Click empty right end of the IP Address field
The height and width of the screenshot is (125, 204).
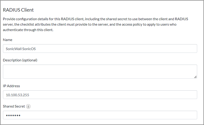pos(176,95)
